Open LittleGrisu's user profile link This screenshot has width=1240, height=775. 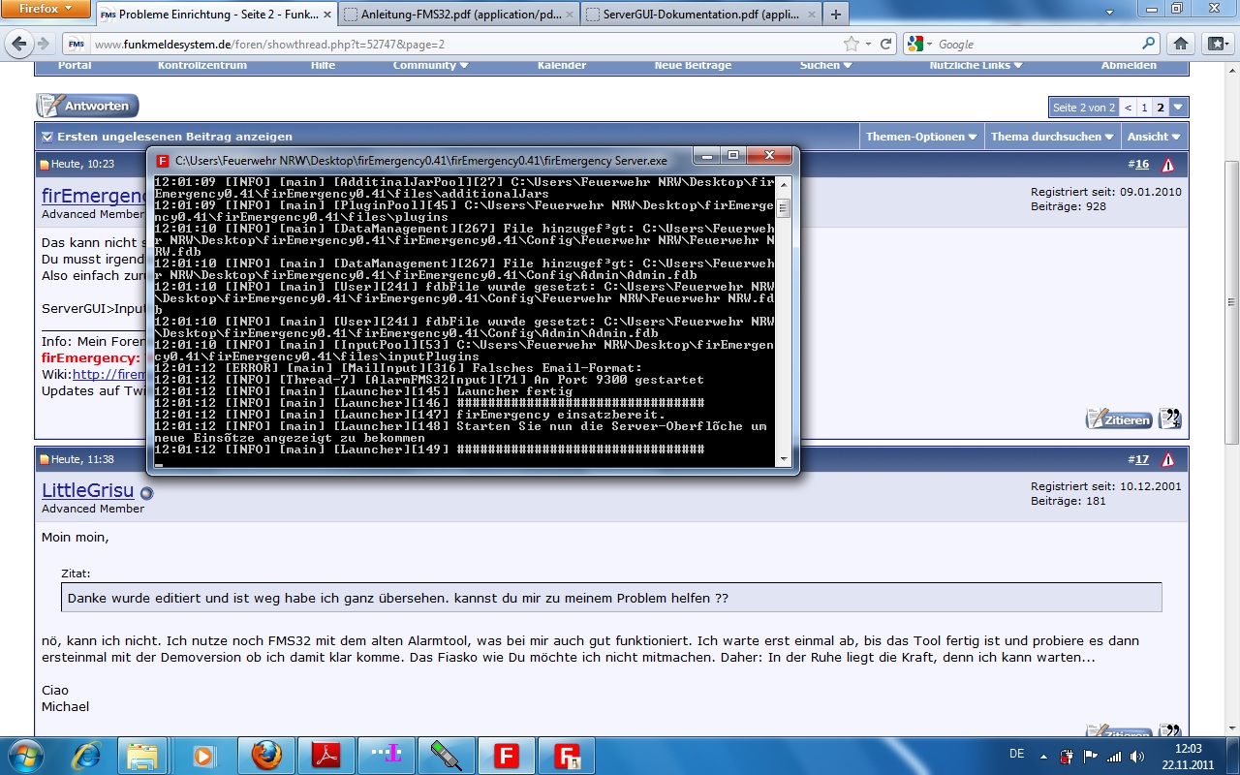click(87, 491)
